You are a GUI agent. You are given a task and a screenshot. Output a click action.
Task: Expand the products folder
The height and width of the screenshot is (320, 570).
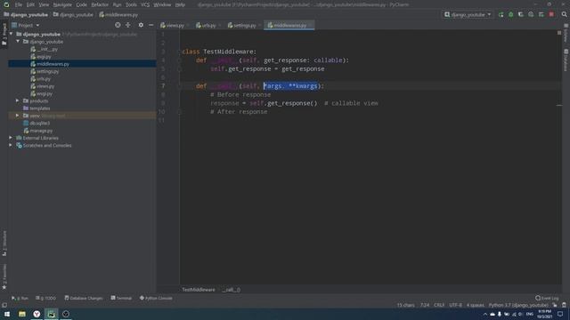[x=18, y=100]
